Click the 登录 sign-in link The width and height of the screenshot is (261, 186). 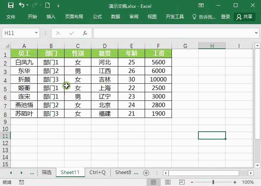[225, 17]
